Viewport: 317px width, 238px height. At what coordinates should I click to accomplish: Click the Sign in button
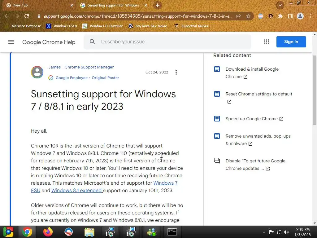point(291,42)
